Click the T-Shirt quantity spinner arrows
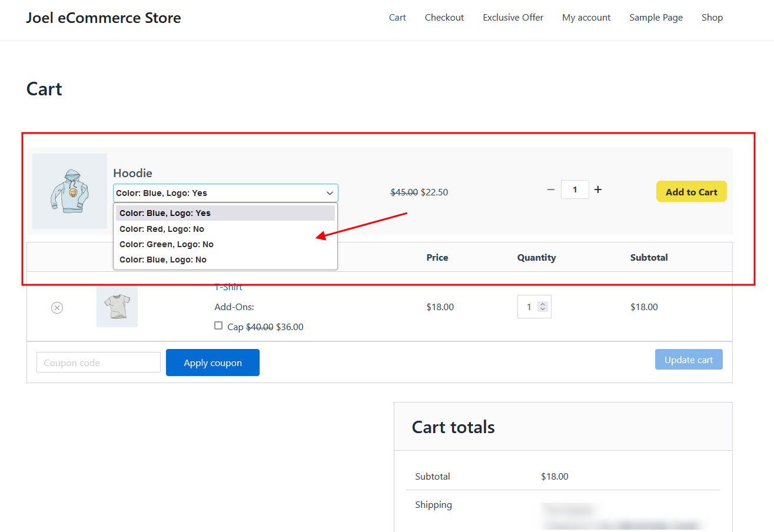 point(543,307)
